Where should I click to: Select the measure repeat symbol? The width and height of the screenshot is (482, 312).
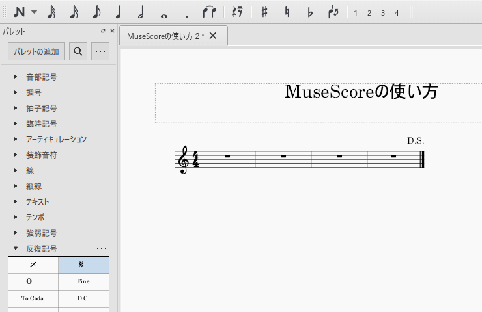[x=33, y=265]
